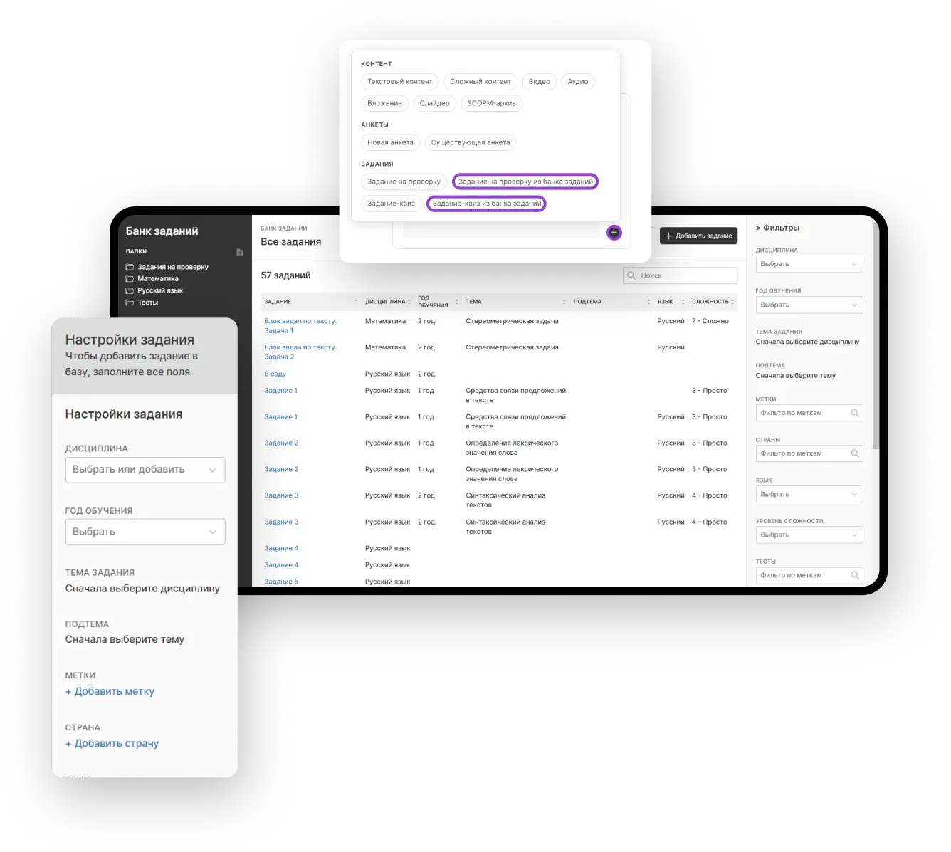Open ГОД ОБУЧЕНИЯ filter dropdown
The image size is (951, 852).
[809, 305]
